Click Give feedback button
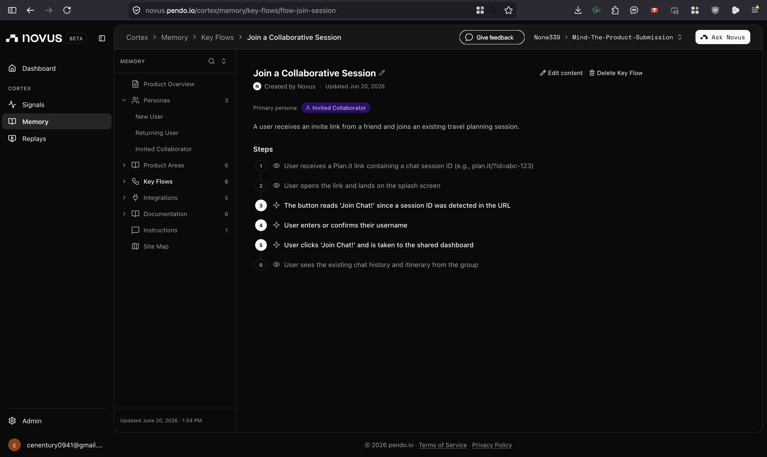The width and height of the screenshot is (767, 457). coord(492,37)
